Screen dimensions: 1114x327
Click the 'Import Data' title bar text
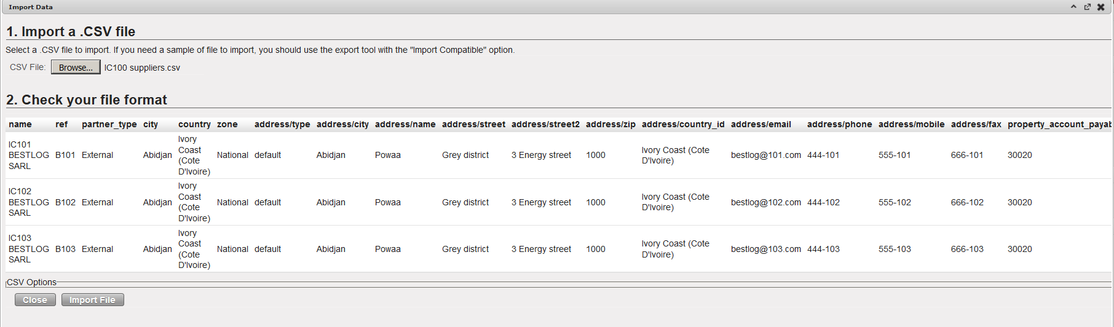[x=31, y=7]
